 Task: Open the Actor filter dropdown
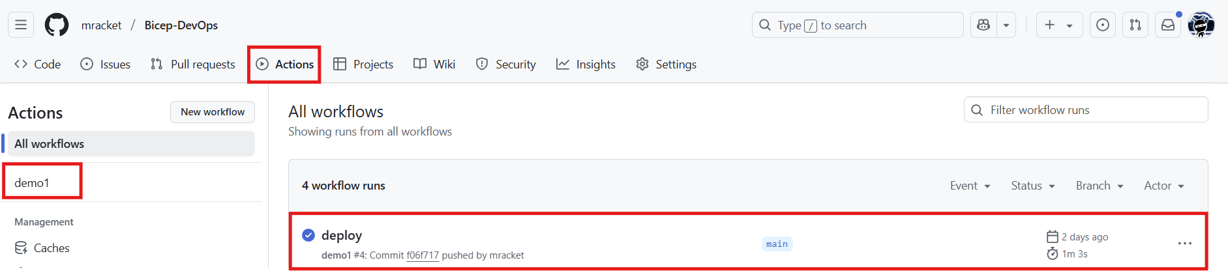pos(1164,186)
